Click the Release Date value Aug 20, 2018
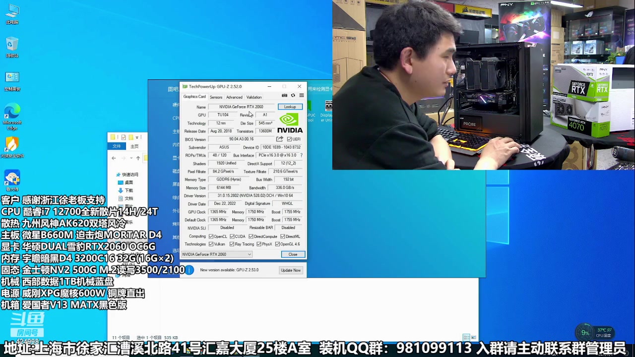This screenshot has width=635, height=357. pos(221,131)
